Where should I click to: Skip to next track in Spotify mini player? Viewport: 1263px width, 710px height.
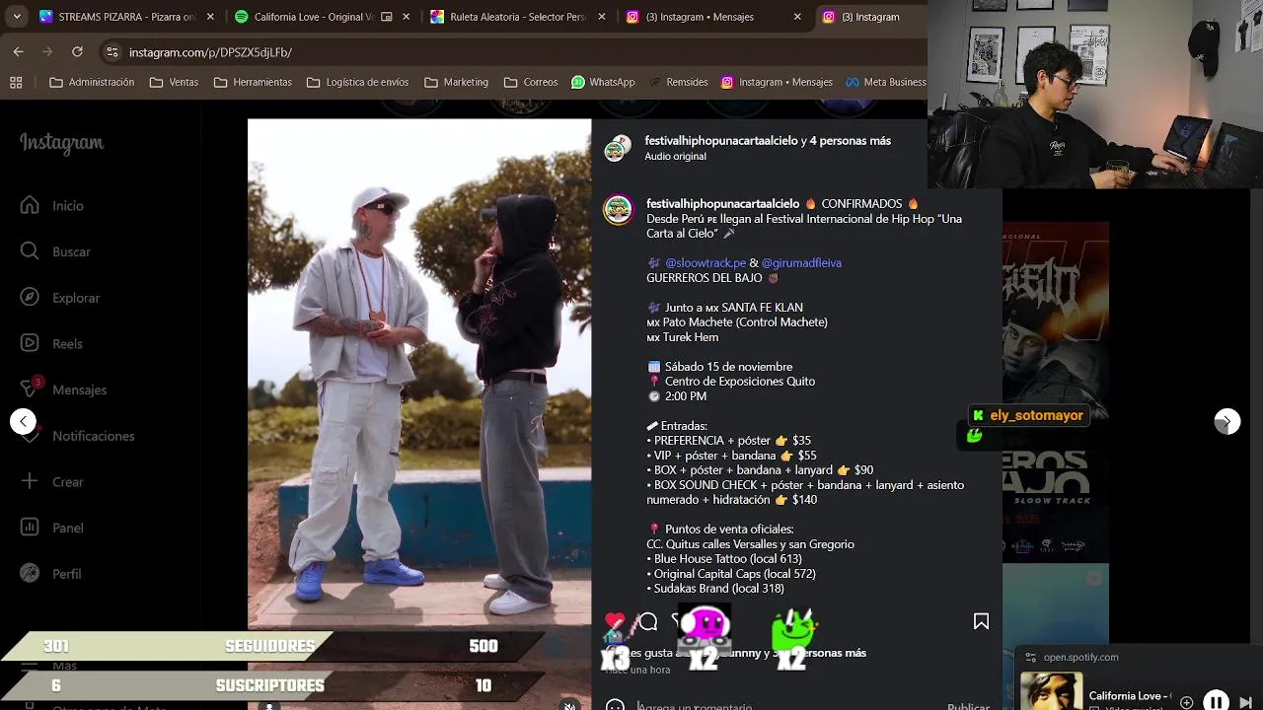(1245, 702)
